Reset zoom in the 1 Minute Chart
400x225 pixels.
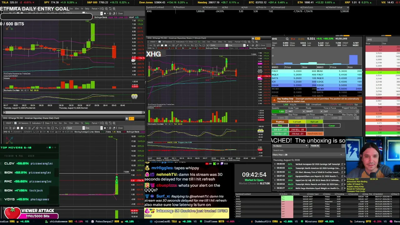[x=253, y=42]
